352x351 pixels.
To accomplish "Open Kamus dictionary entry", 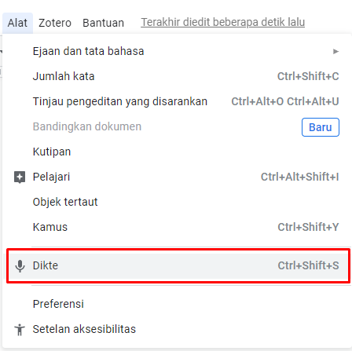I will (177, 227).
